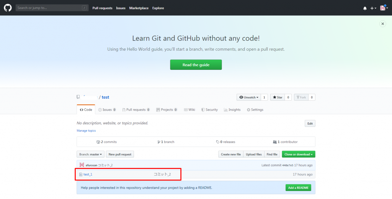Click Upload files
Screen dimensions: 392x199
(254, 154)
